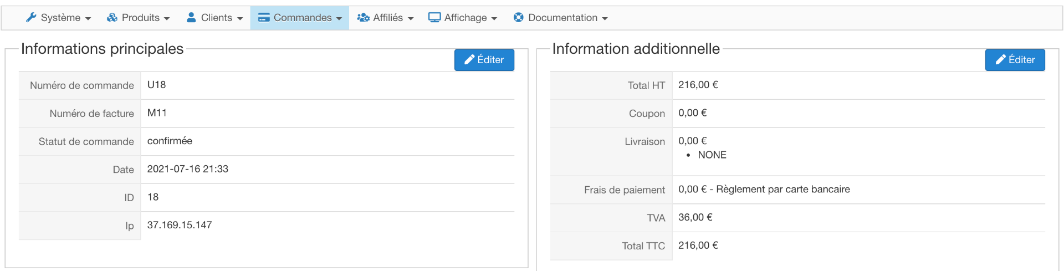The width and height of the screenshot is (1064, 271).
Task: Click the lifebuoy icon beside Documentation
Action: 519,18
